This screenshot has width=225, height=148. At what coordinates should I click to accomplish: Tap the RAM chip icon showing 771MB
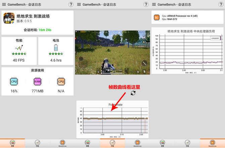click(x=38, y=82)
